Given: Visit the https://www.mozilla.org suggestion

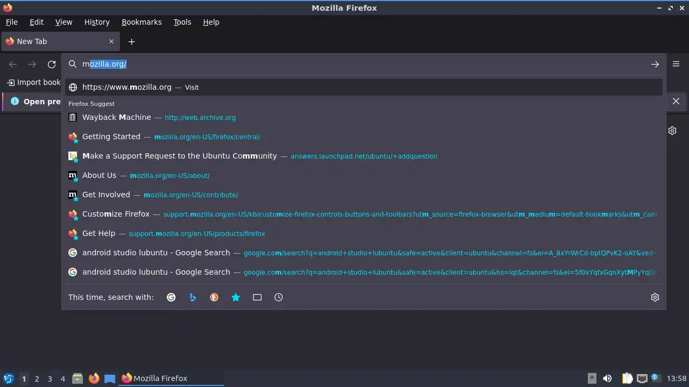Looking at the screenshot, I should pyautogui.click(x=364, y=87).
